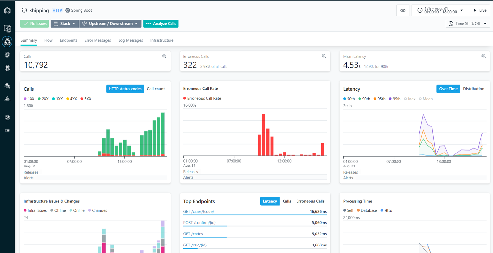Screen dimensions: 493x253
Task: Zoom into Mean Latency metric magnifier
Action: coord(484,56)
